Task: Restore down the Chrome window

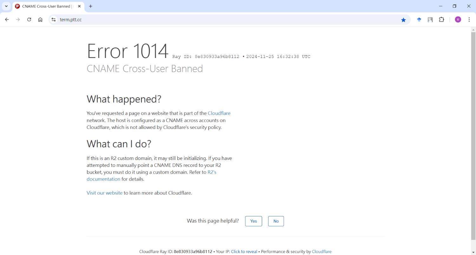Action: [454, 6]
